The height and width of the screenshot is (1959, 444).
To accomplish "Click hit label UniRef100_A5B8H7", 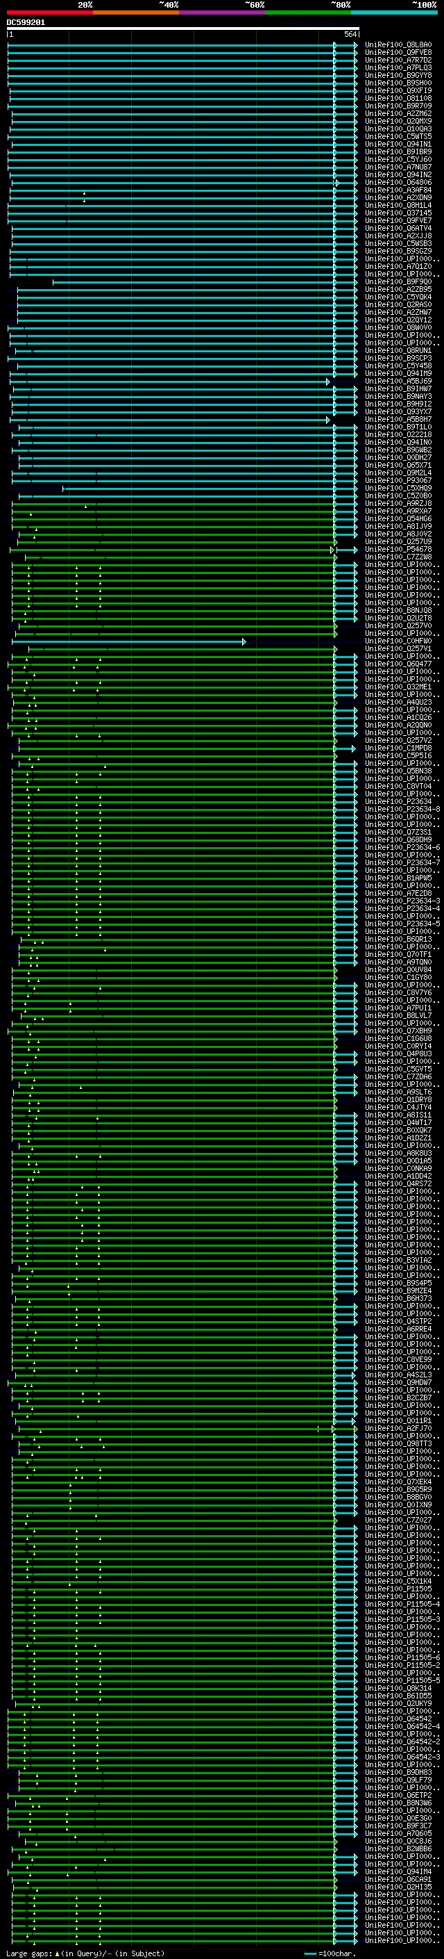I will 398,419.
